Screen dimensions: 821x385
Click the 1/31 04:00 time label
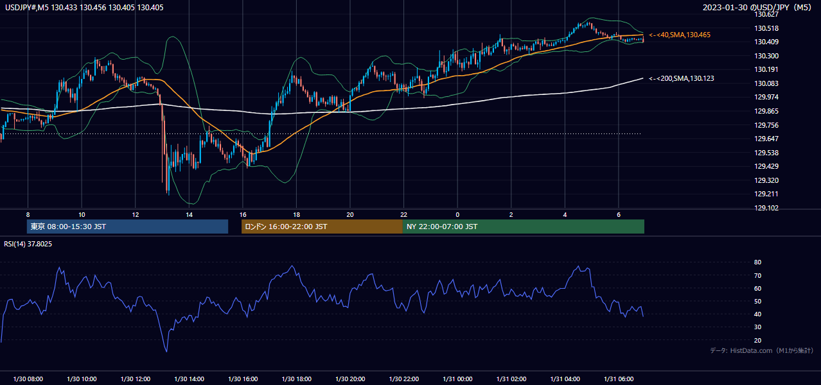click(565, 379)
